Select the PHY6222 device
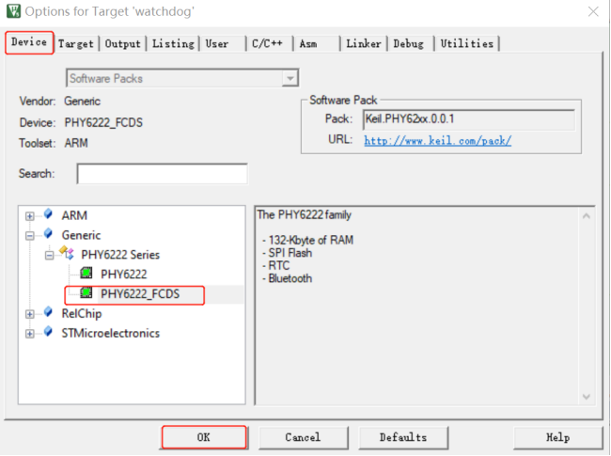 pos(124,274)
